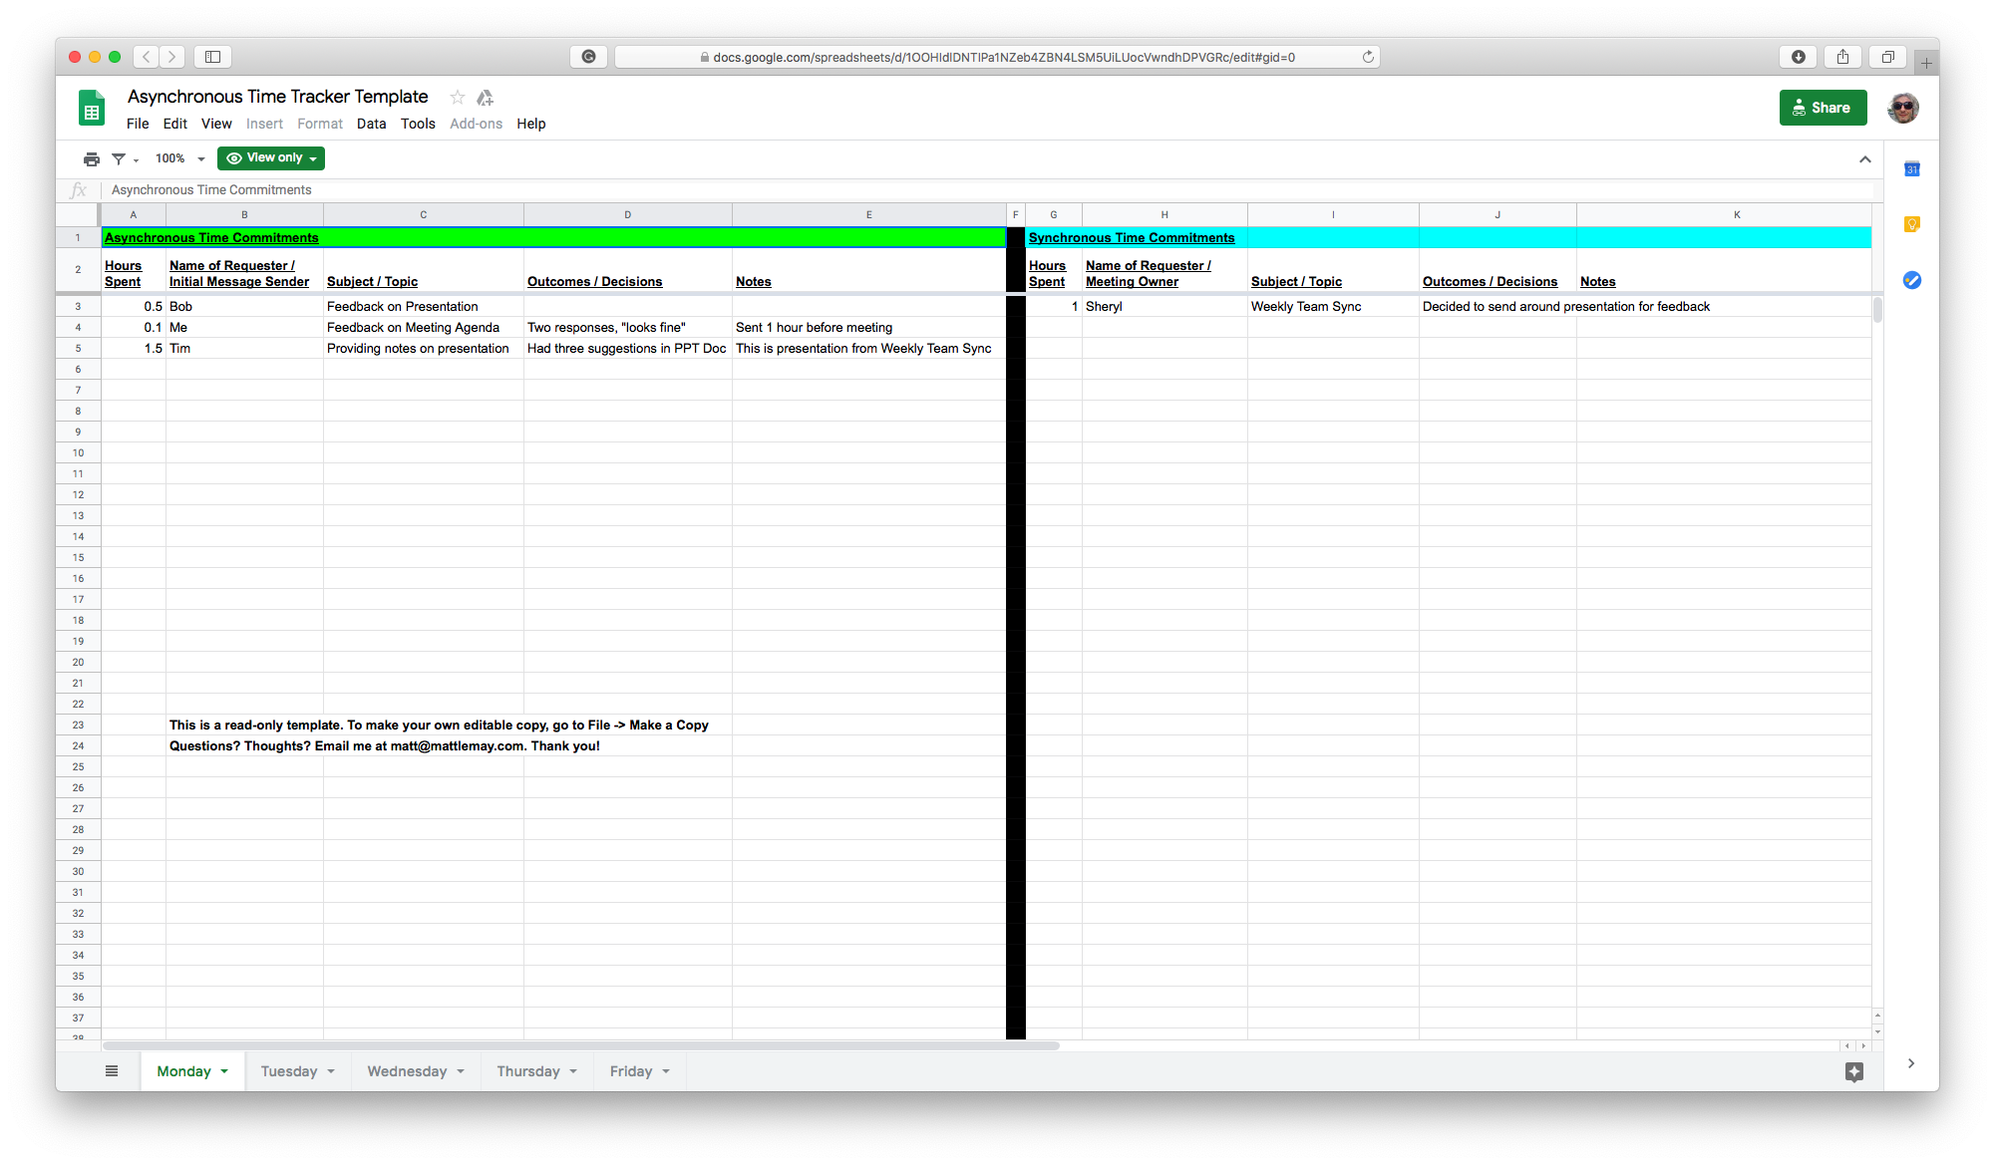Click the Safari back arrow
Viewport: 1995px width, 1165px height.
[x=147, y=57]
